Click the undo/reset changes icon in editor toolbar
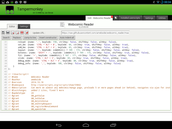172x129 pixels. point(3,33)
